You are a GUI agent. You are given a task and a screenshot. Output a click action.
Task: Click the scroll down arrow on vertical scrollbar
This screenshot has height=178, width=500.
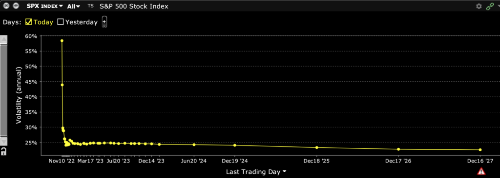click(3, 141)
